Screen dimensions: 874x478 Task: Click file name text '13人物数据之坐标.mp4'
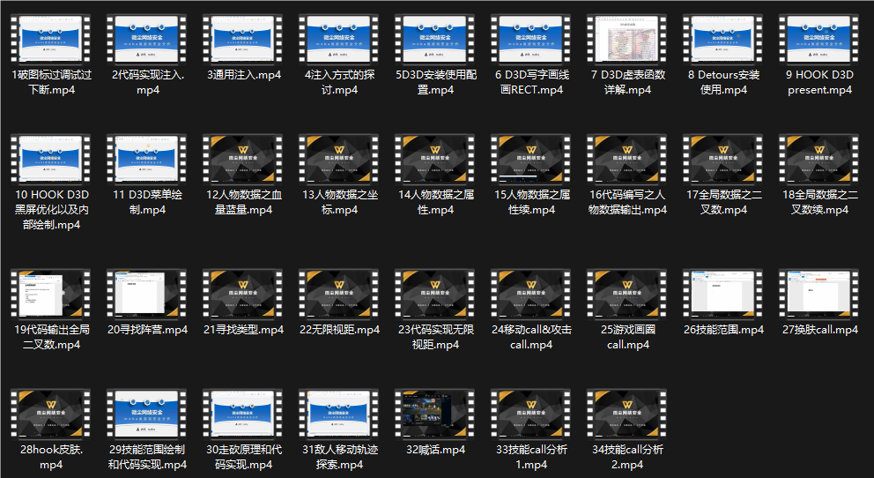(340, 203)
